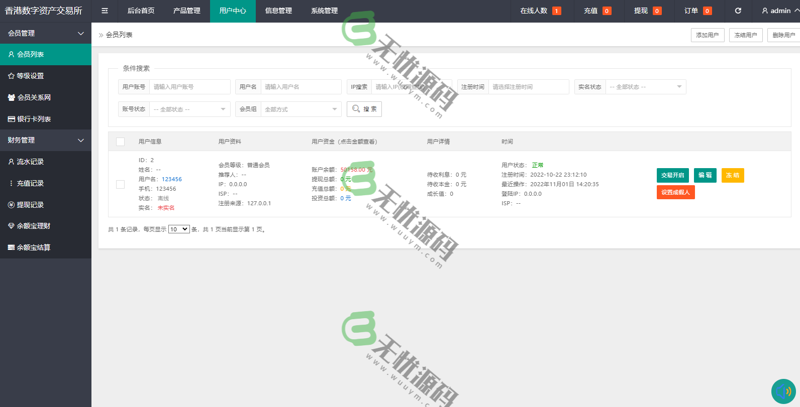Click 香港数字资产交易所 site title
The image size is (800, 407).
pos(43,11)
